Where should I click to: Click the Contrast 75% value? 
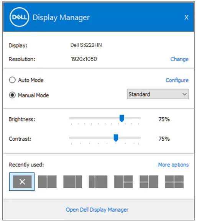click(x=164, y=139)
